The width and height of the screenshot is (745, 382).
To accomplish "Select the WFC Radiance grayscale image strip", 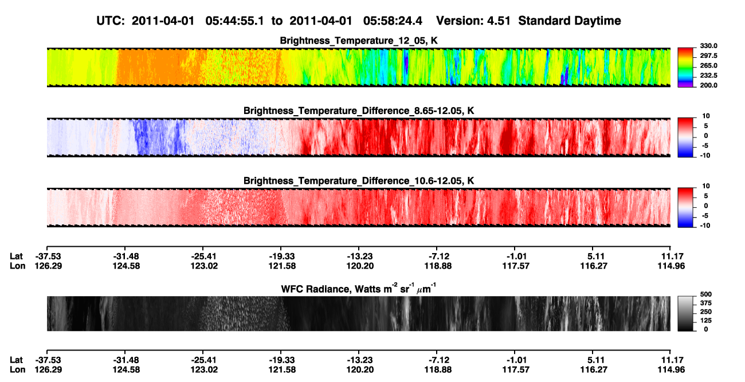I will [358, 314].
